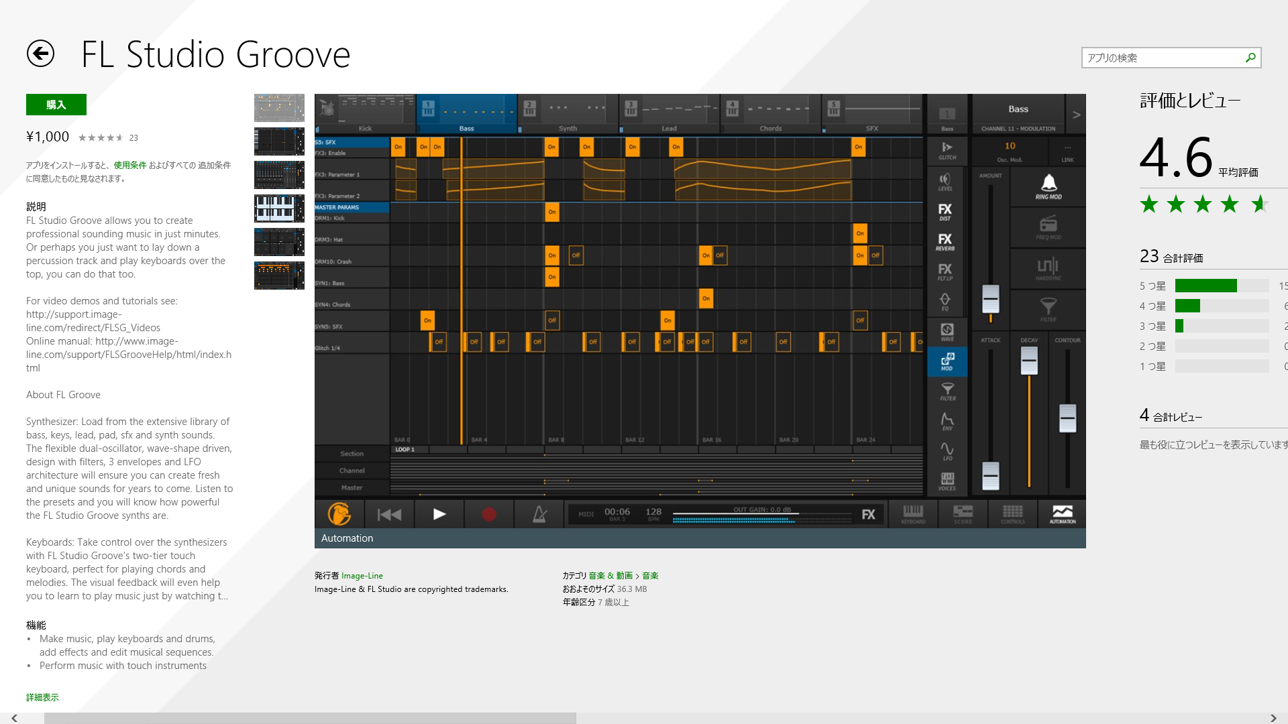Toggle the On block in SYN4: Chords row
The width and height of the screenshot is (1288, 724).
click(x=706, y=298)
